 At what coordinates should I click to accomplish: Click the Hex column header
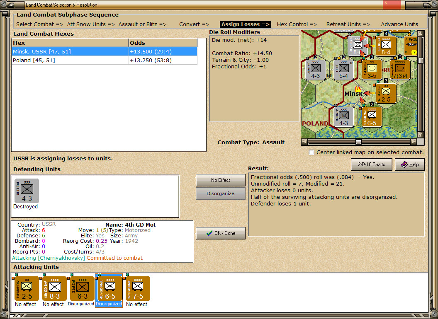(70, 43)
